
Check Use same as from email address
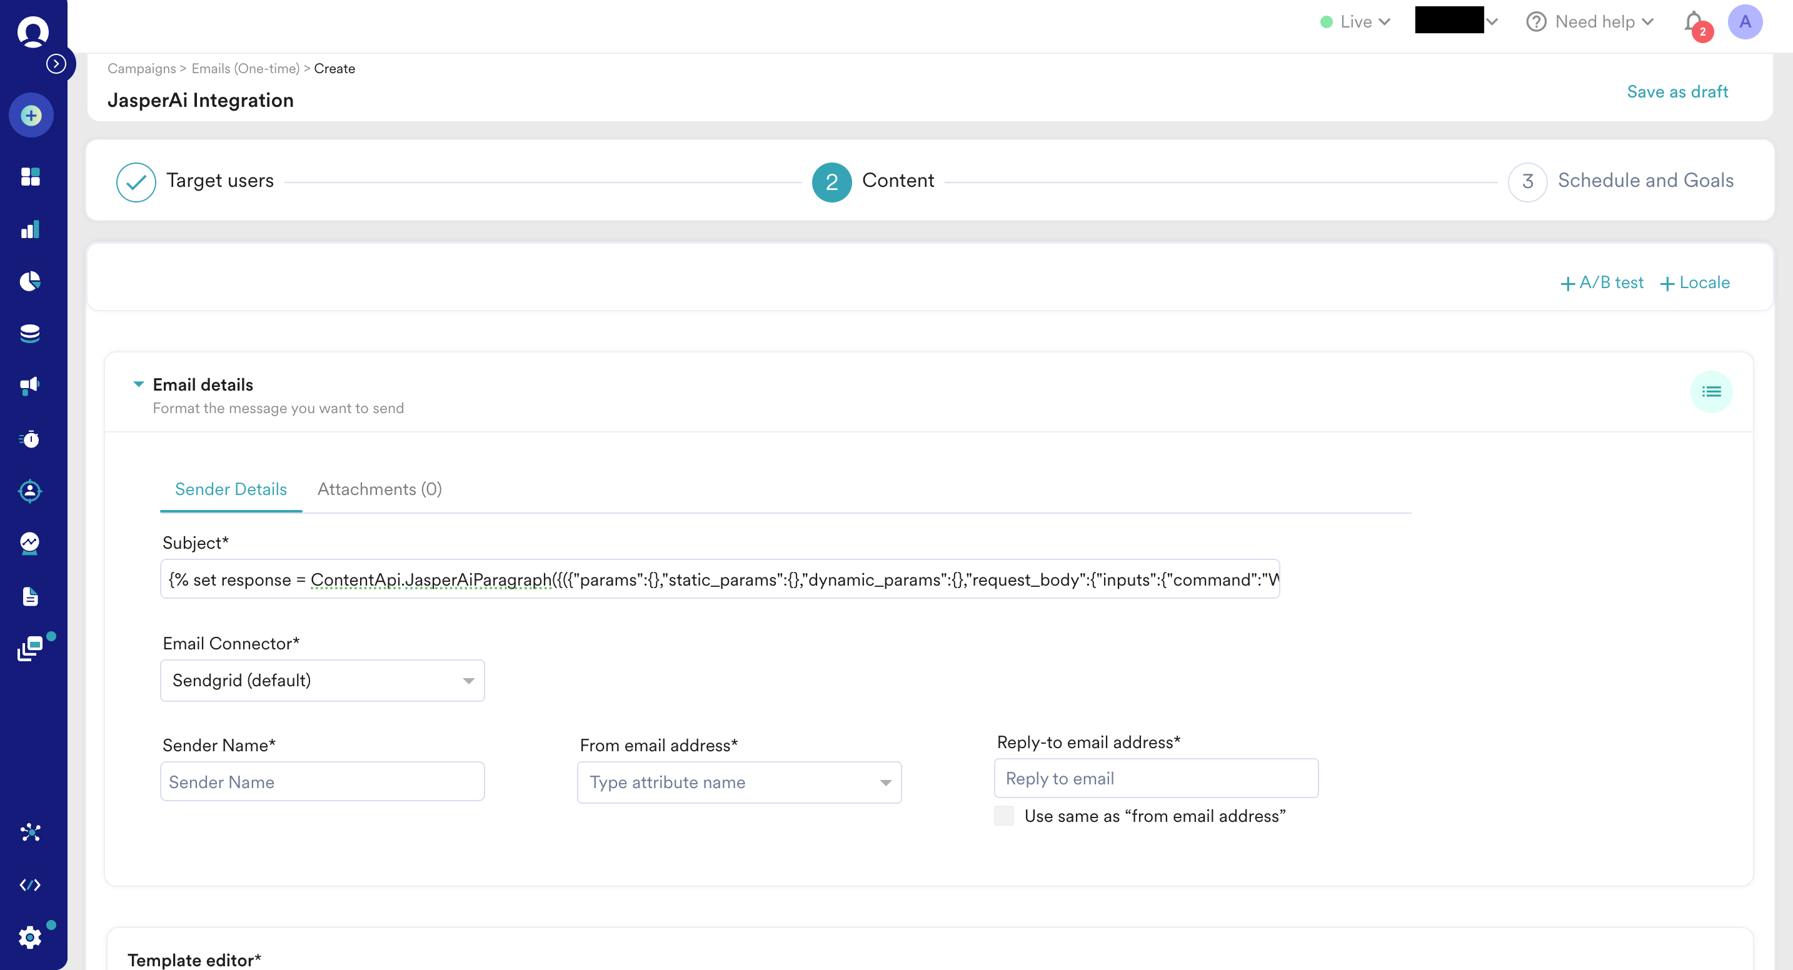pos(1003,816)
